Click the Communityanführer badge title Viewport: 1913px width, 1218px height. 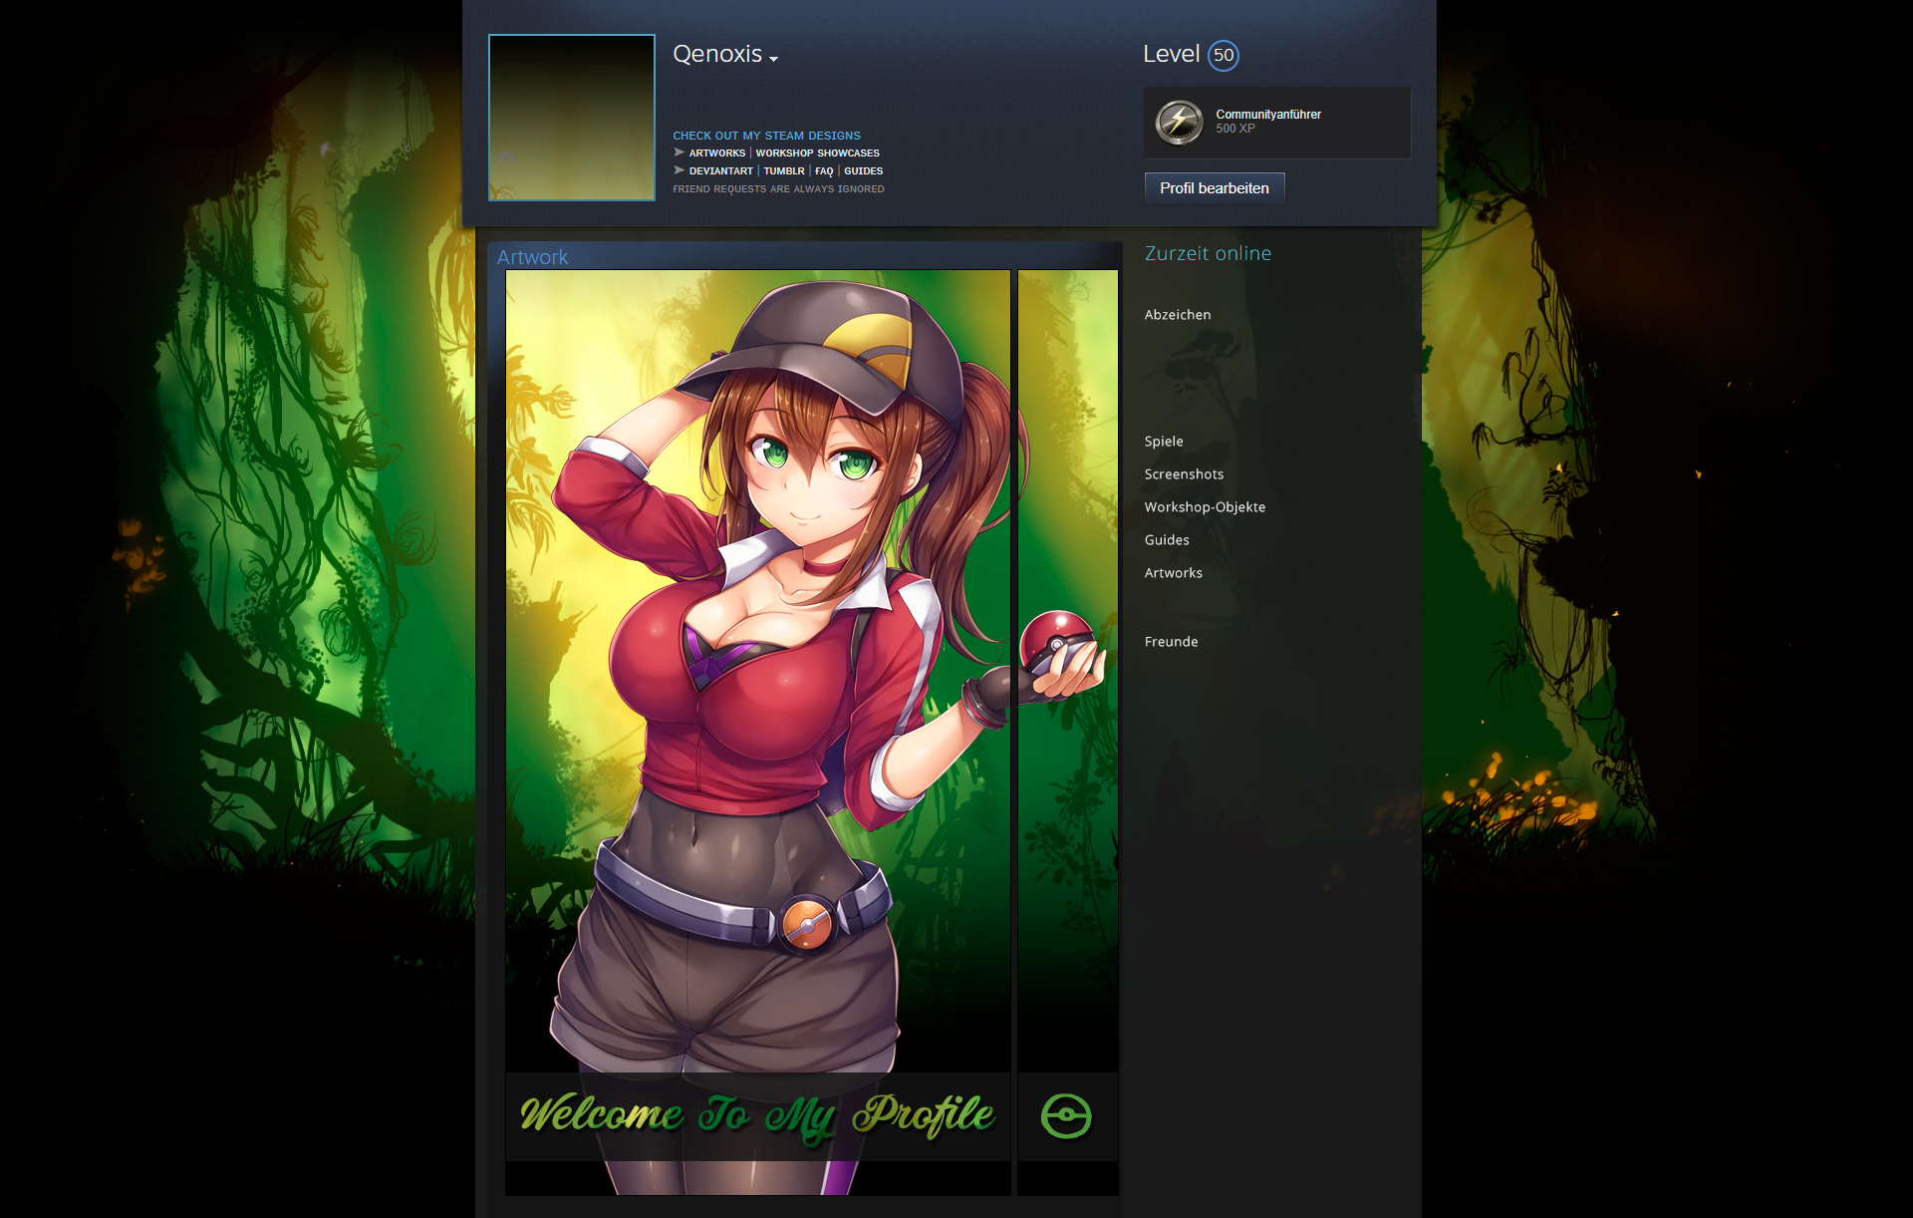pos(1268,115)
